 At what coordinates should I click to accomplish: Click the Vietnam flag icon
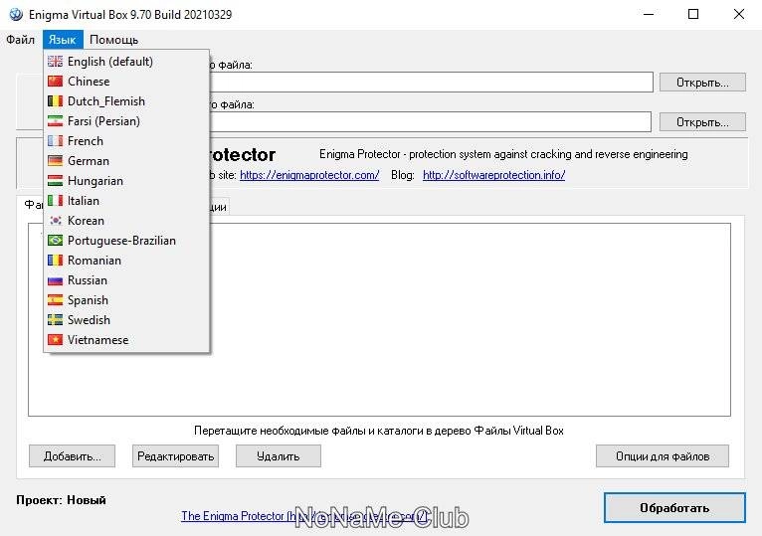pyautogui.click(x=55, y=340)
